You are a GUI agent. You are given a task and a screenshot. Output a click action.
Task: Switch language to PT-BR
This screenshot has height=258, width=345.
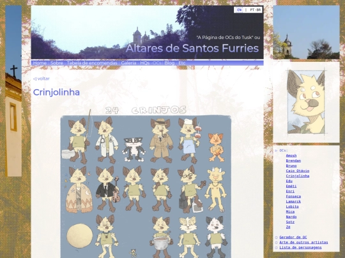[255, 10]
